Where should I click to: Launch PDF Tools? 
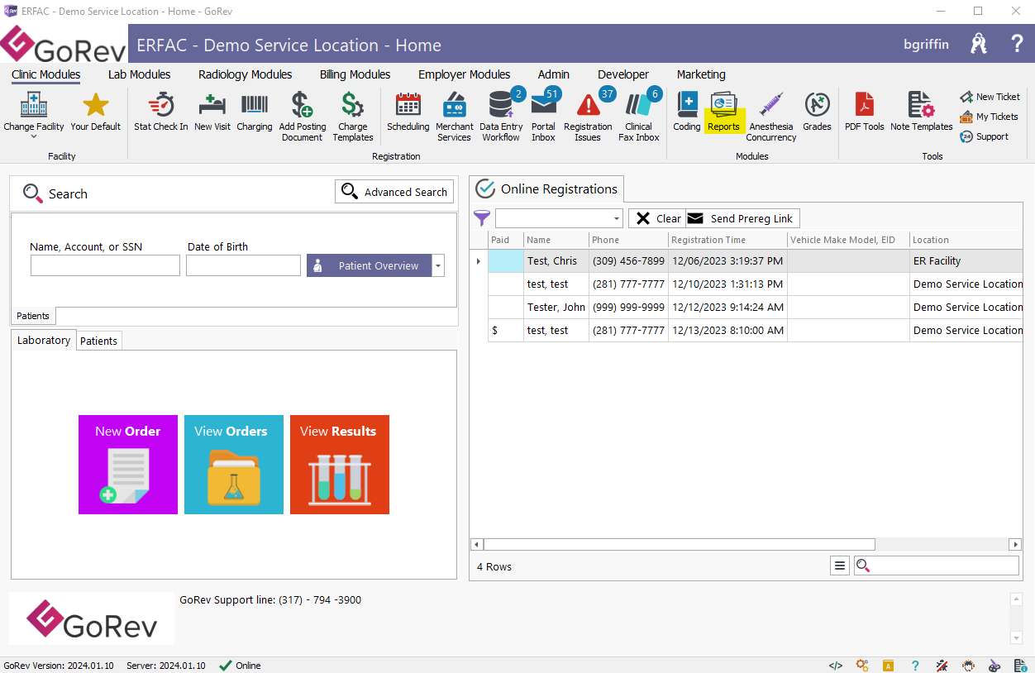tap(865, 112)
